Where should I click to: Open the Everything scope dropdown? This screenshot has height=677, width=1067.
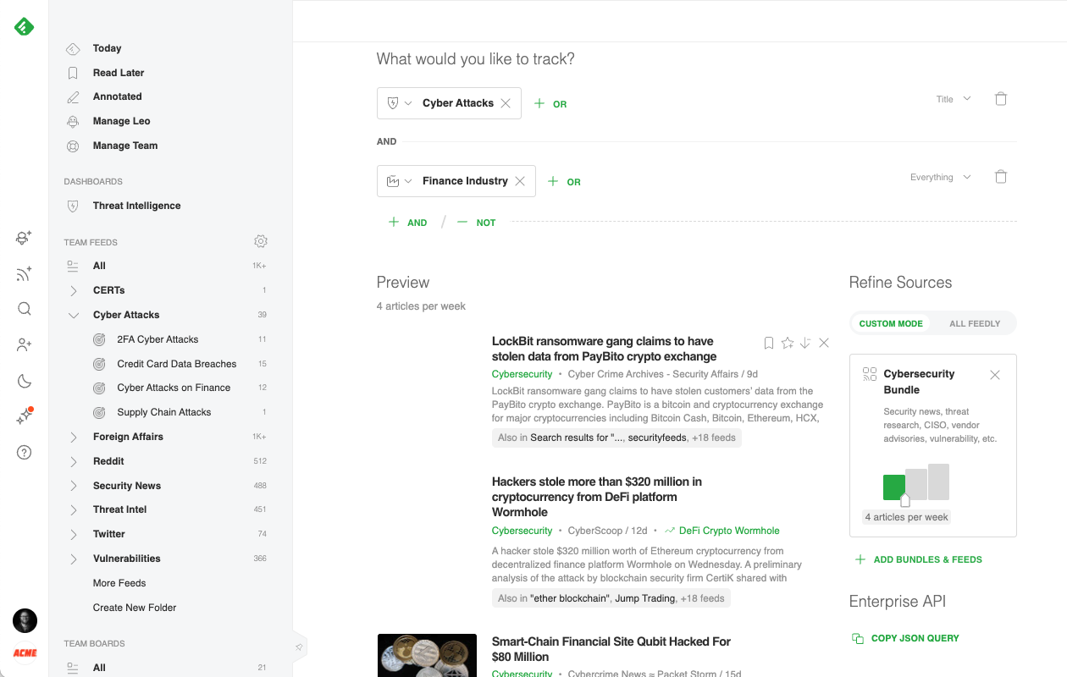tap(940, 177)
